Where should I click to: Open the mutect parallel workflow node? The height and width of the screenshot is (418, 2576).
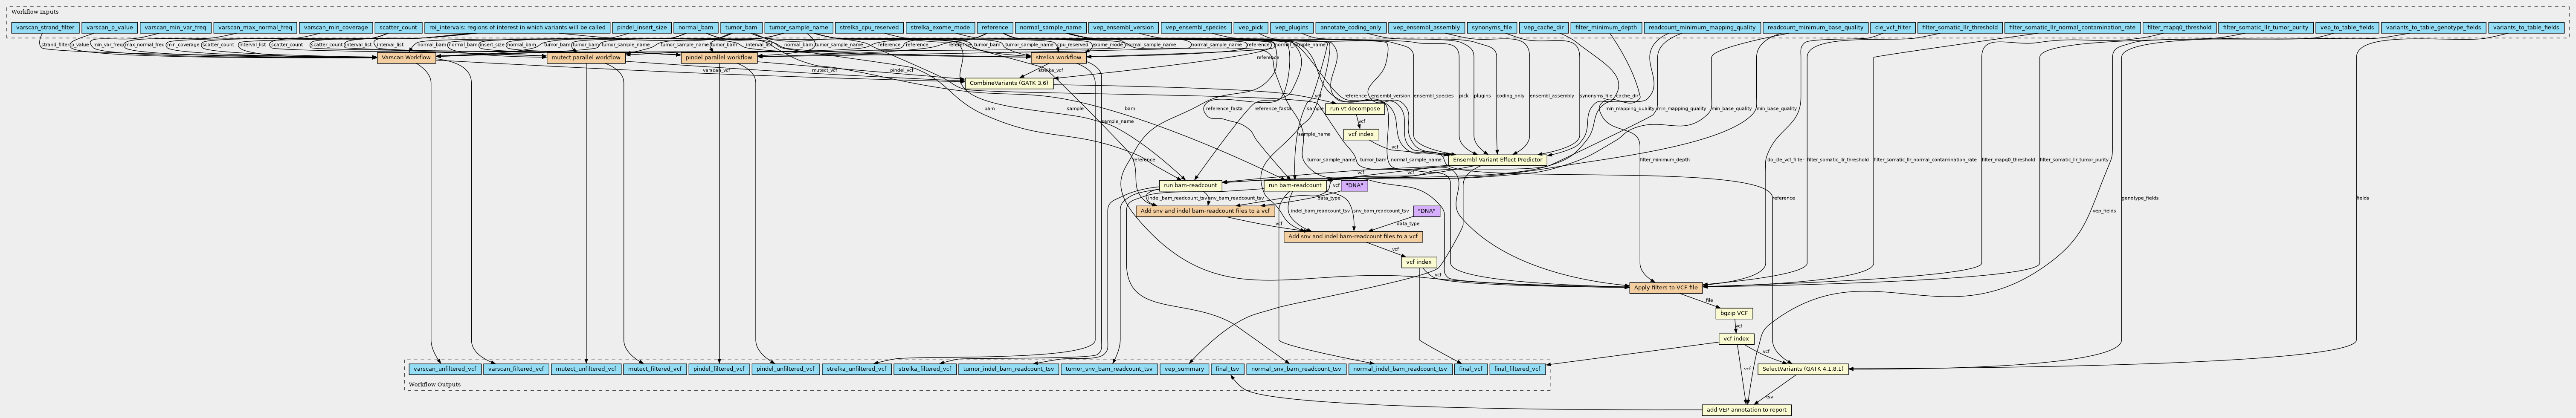[x=585, y=58]
